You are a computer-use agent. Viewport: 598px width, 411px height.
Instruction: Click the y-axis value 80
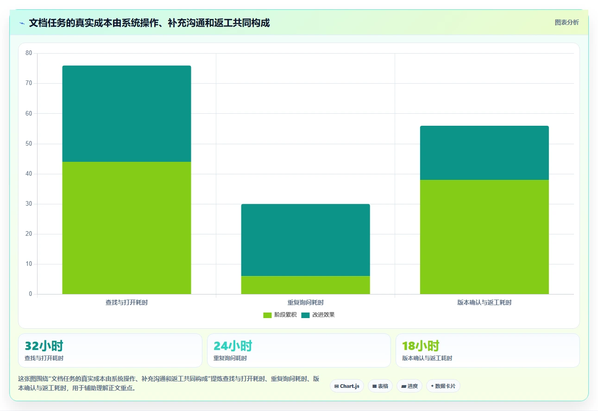click(x=29, y=53)
